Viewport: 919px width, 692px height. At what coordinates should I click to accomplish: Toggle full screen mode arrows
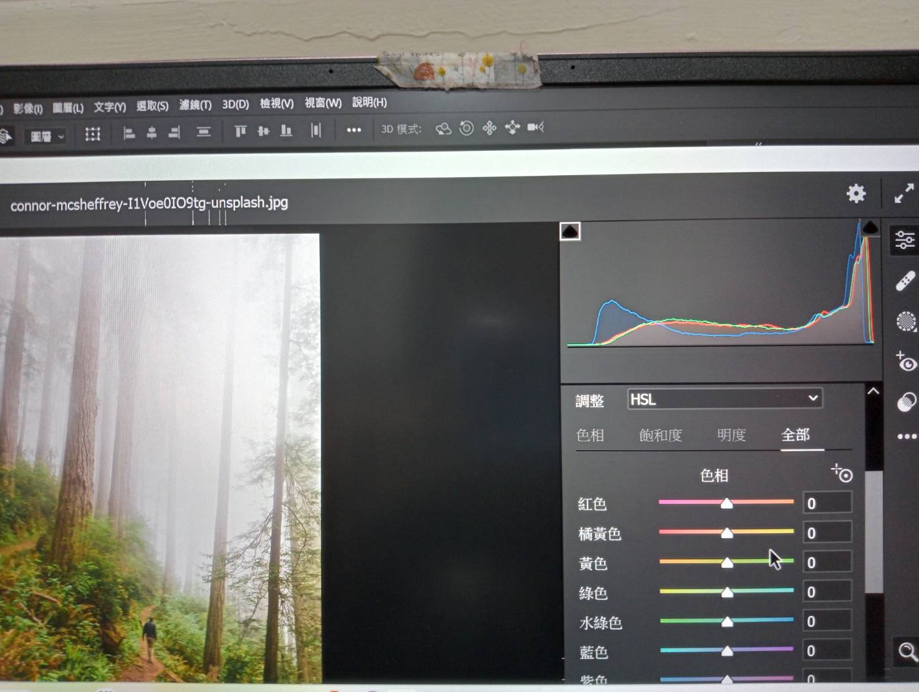pyautogui.click(x=903, y=193)
